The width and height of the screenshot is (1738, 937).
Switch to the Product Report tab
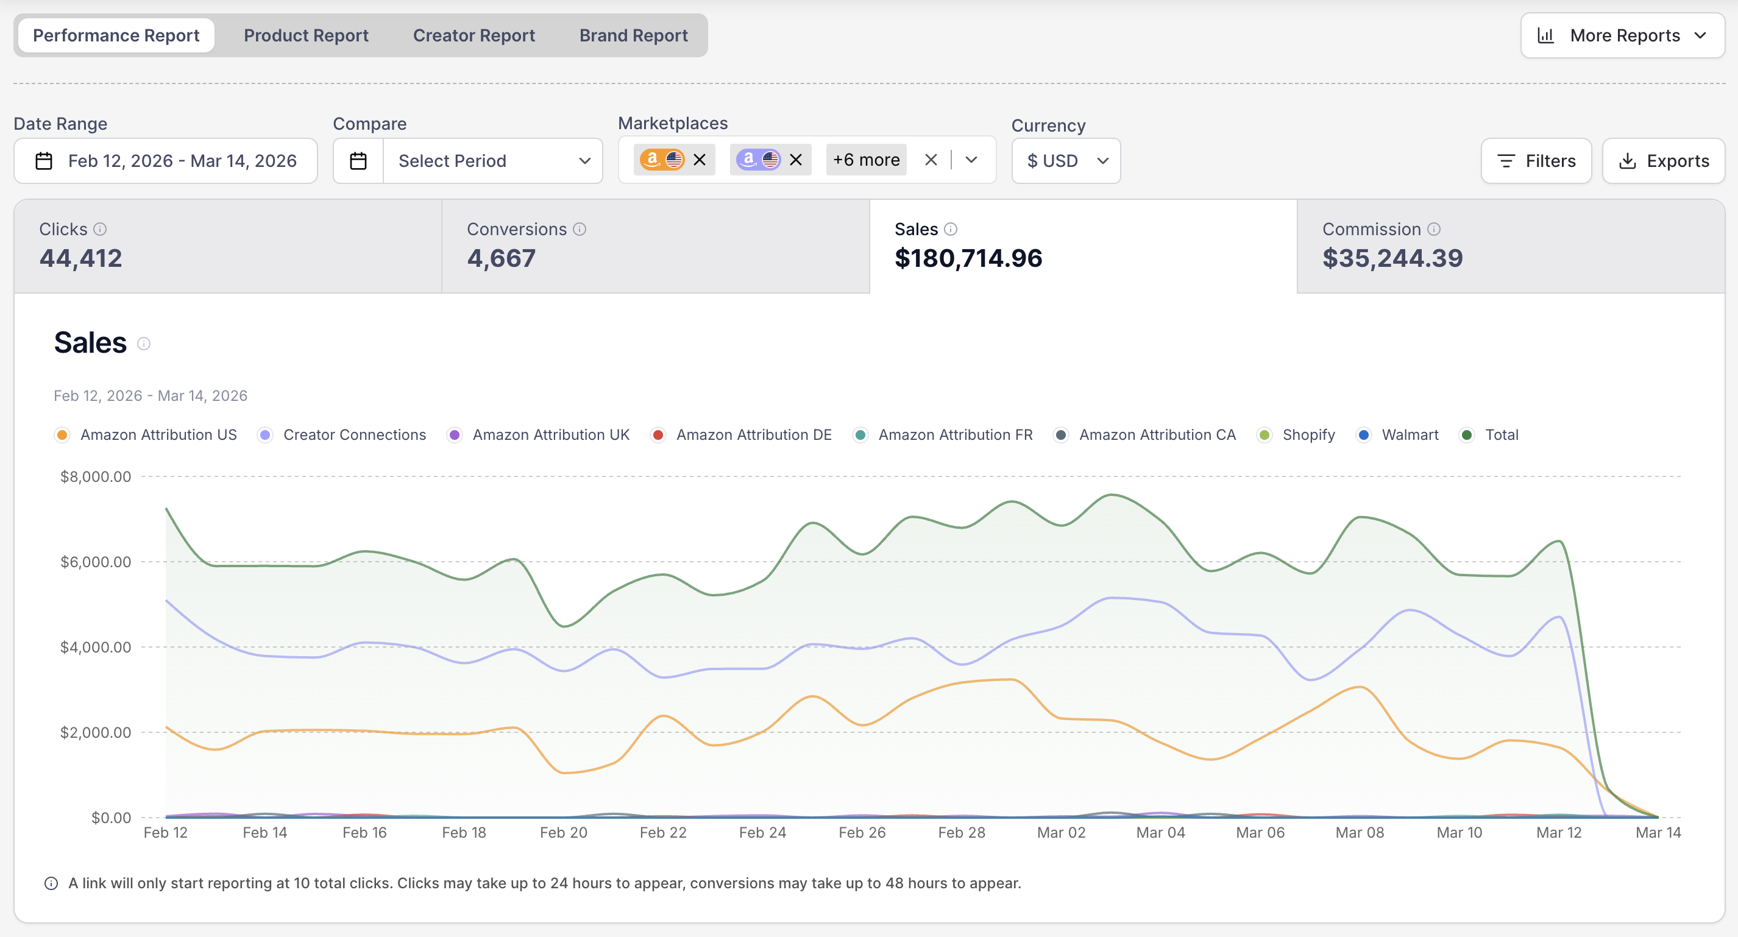coord(306,35)
